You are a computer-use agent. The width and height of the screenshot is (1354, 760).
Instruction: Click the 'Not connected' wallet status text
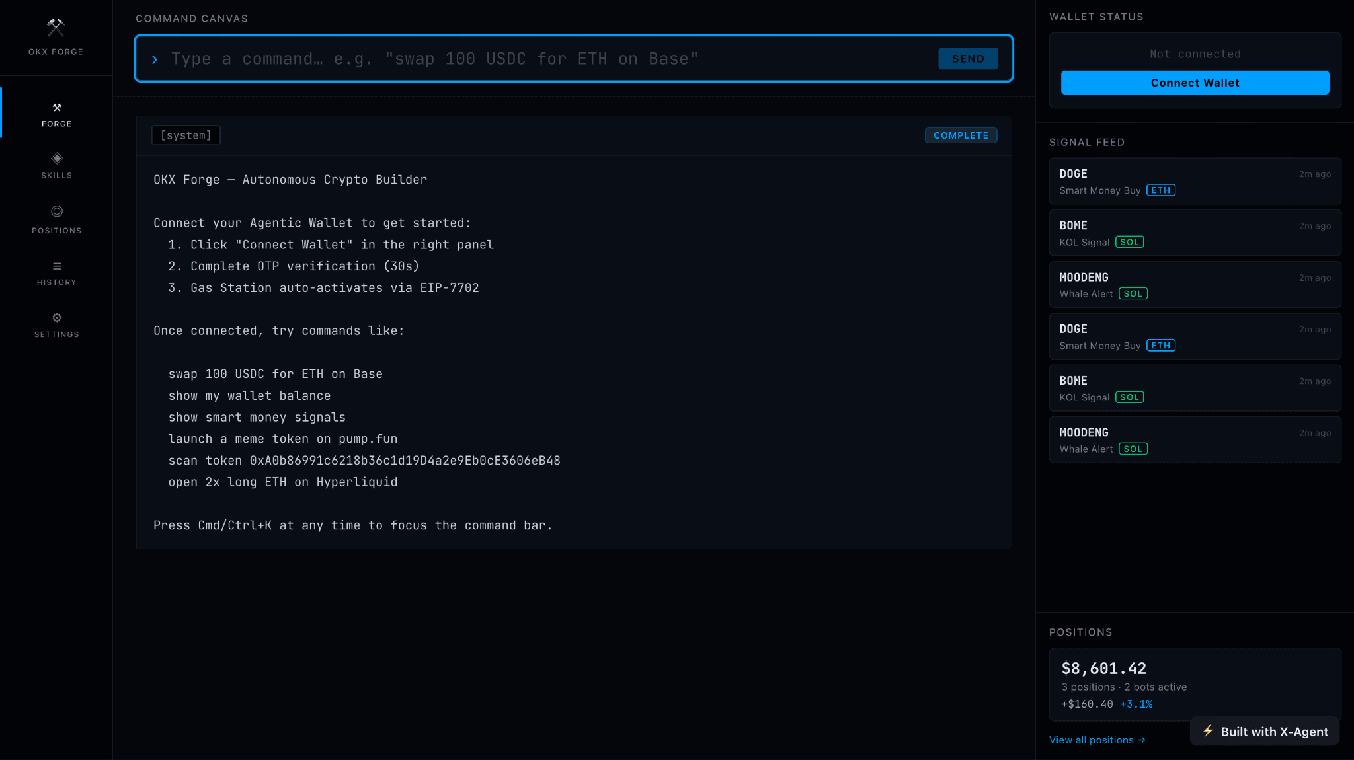click(x=1195, y=54)
